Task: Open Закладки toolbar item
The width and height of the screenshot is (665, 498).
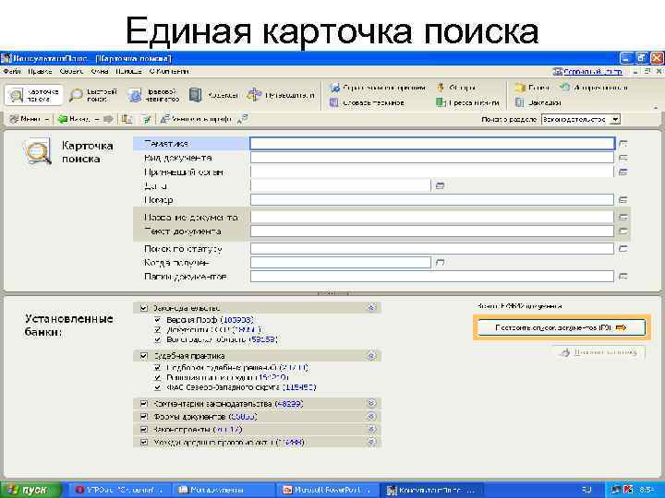Action: point(538,102)
